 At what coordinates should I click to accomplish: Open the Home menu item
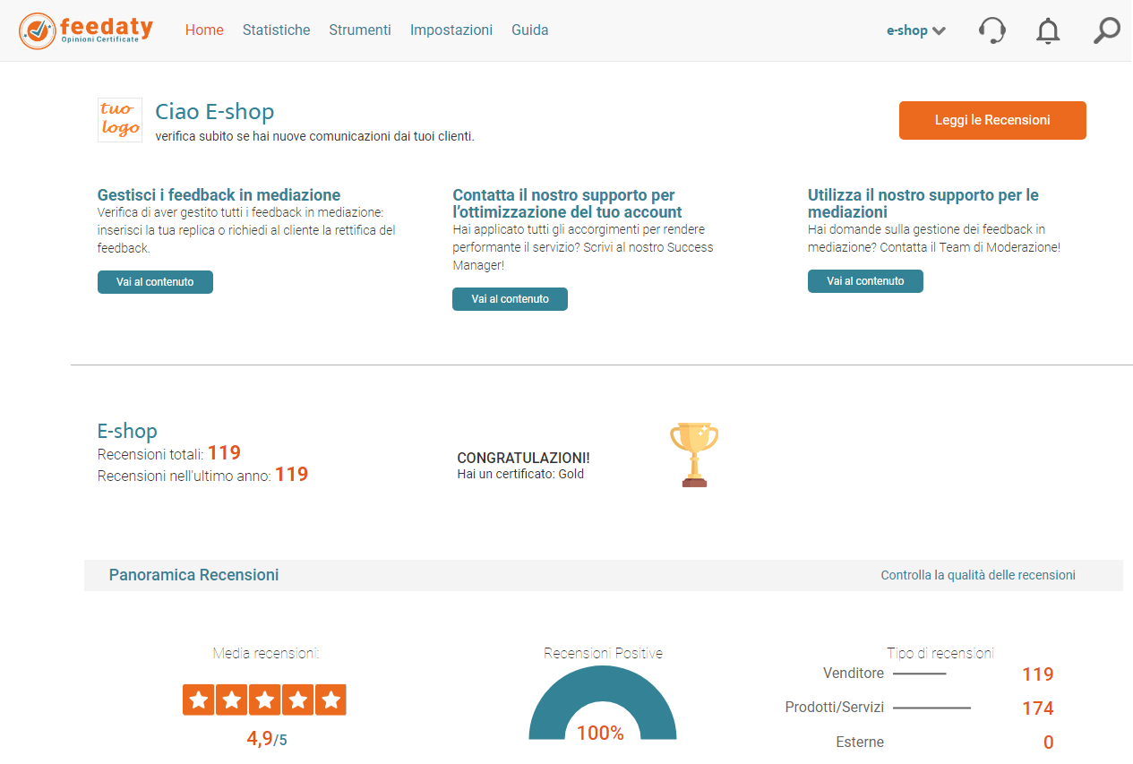204,30
